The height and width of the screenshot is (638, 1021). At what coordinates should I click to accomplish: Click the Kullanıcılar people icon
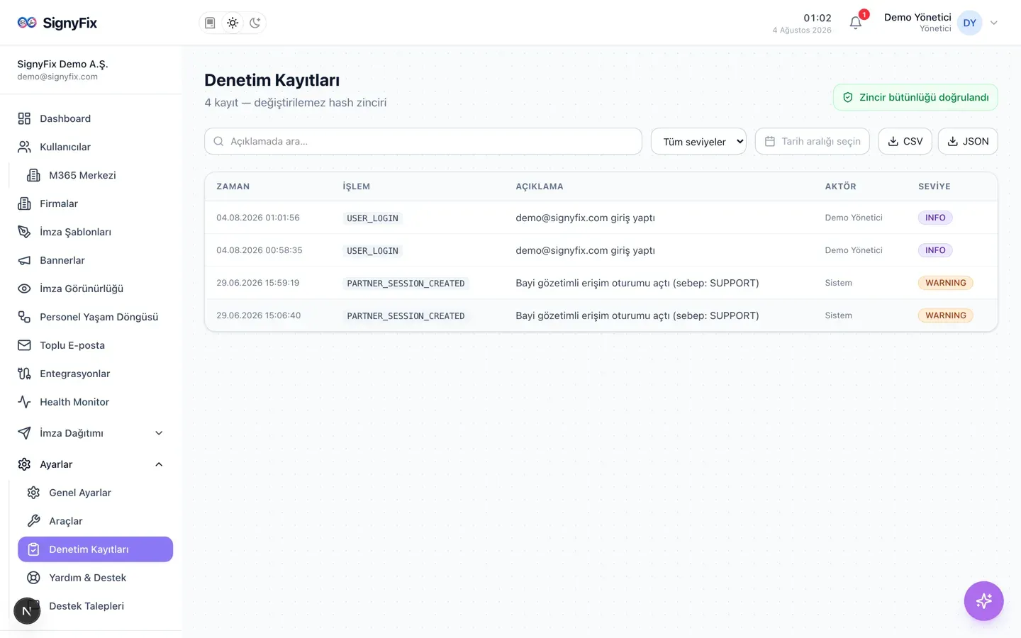click(24, 147)
